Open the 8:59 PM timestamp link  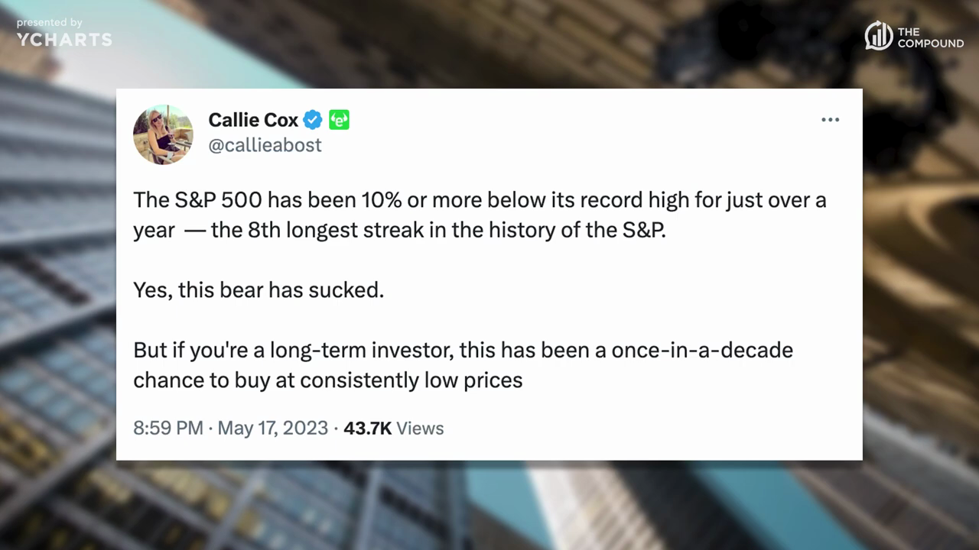click(168, 428)
